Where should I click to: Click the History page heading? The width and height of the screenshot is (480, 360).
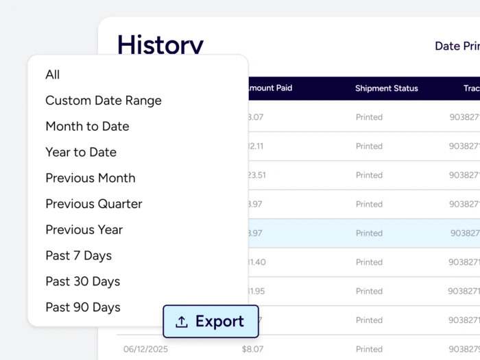click(160, 45)
